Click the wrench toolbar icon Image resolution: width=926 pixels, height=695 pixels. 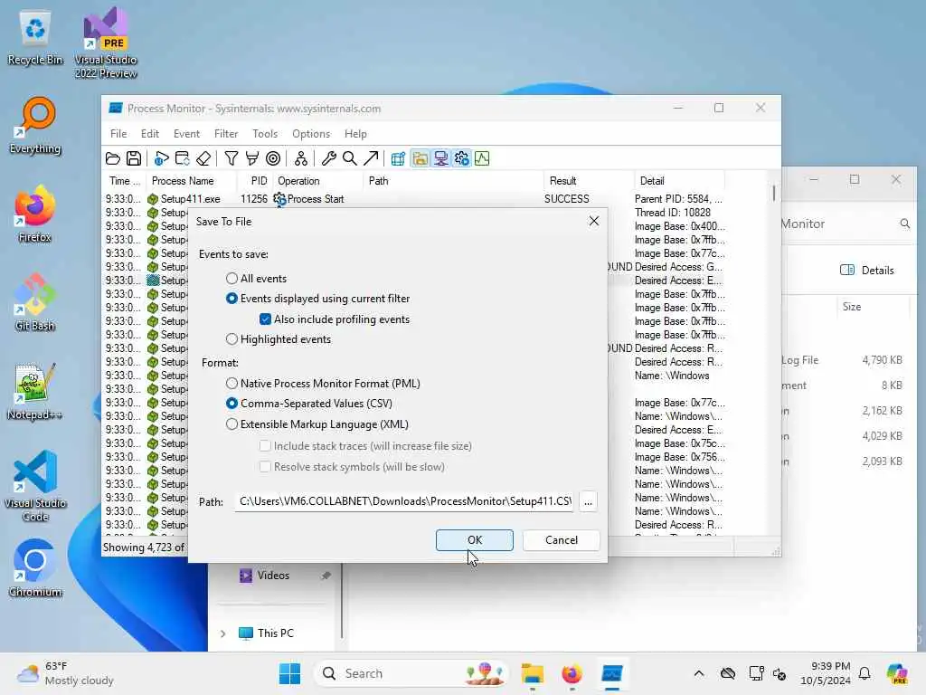click(329, 158)
